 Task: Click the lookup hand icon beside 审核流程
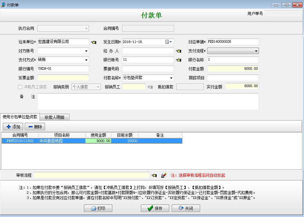154,175
